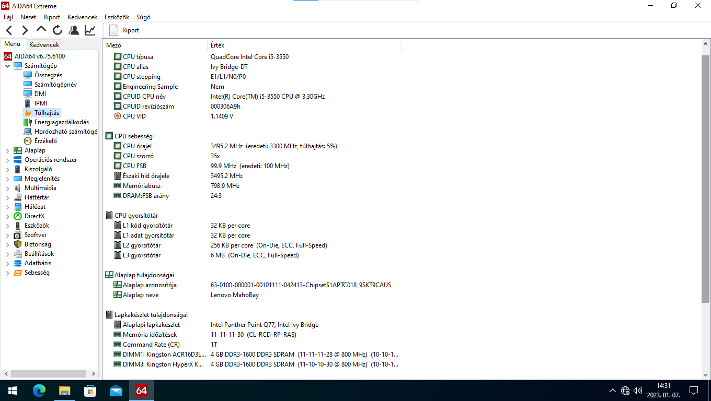Open Hordozható számítógép laptop item
711x401 pixels.
pyautogui.click(x=60, y=132)
